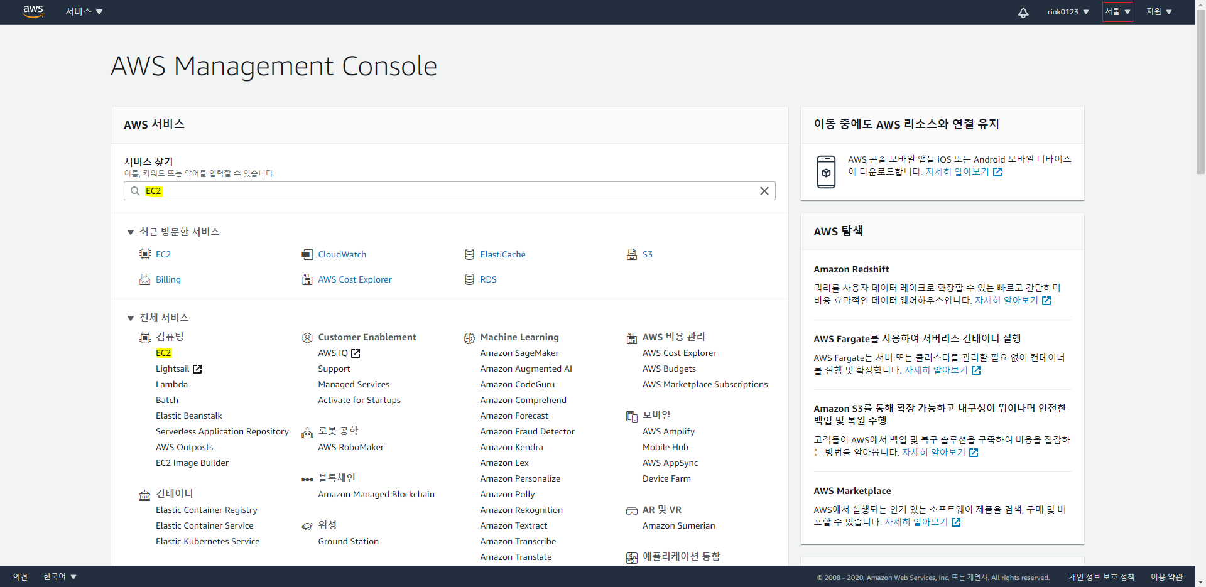Viewport: 1206px width, 587px height.
Task: Click 자세히 알아보기 for mobile app download
Action: [x=964, y=172]
